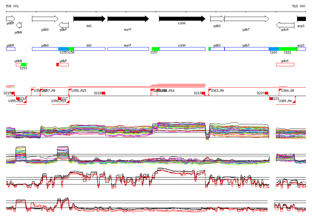Click the blue-outlined murF box
The height and width of the screenshot is (217, 312).
(x=128, y=49)
